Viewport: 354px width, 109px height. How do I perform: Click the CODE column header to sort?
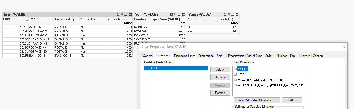pos(14,19)
